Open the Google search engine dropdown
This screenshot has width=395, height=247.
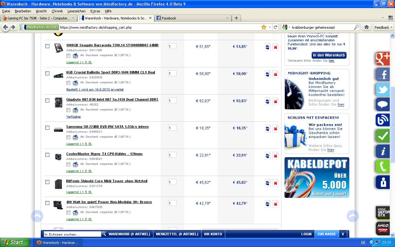click(286, 27)
